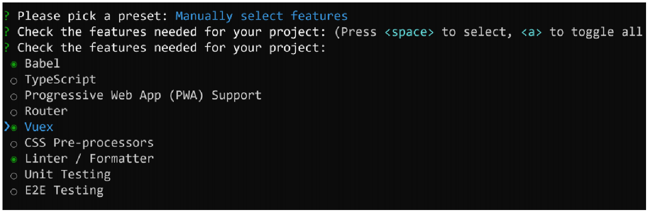Toggle the TypeScript selection circle

point(14,81)
